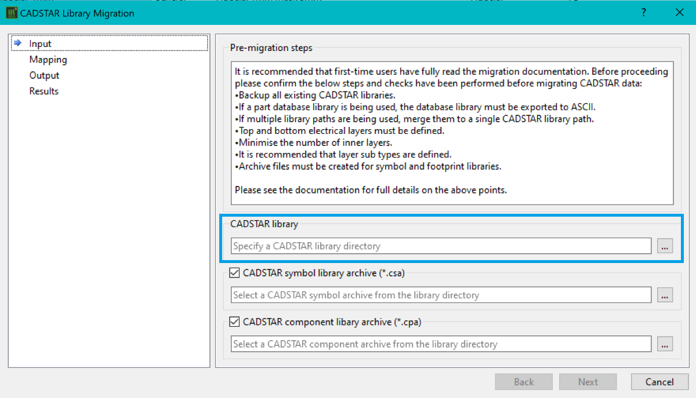
Task: Browse for a CADSTAR symbol archive file
Action: click(665, 295)
